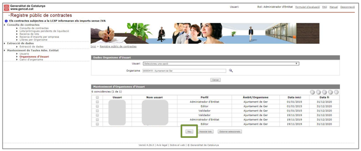The image size is (361, 151).
Task: Go to the last results page arrow
Action: pyautogui.click(x=336, y=92)
